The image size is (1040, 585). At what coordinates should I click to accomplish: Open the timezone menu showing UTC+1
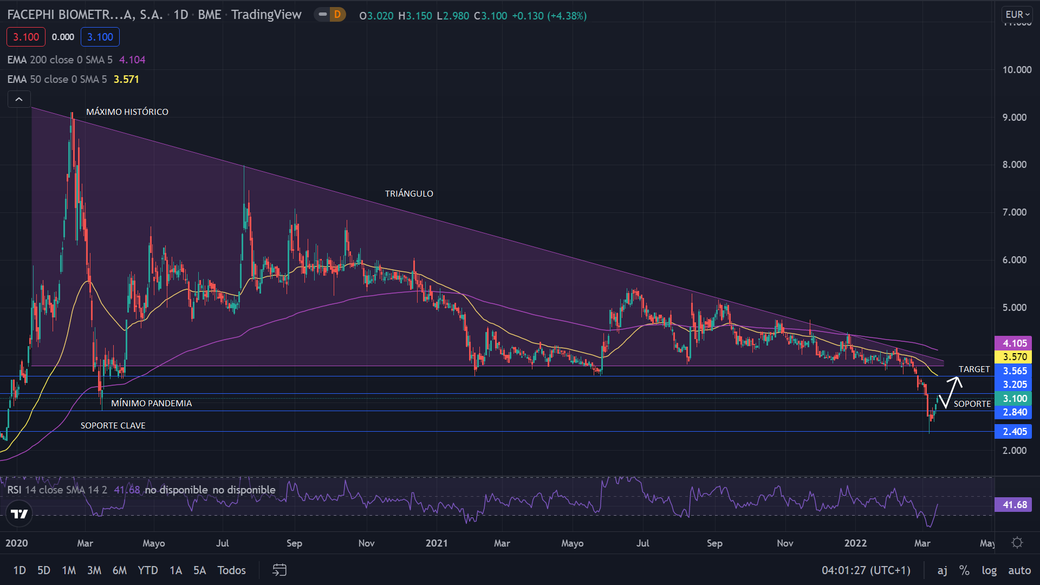click(866, 570)
